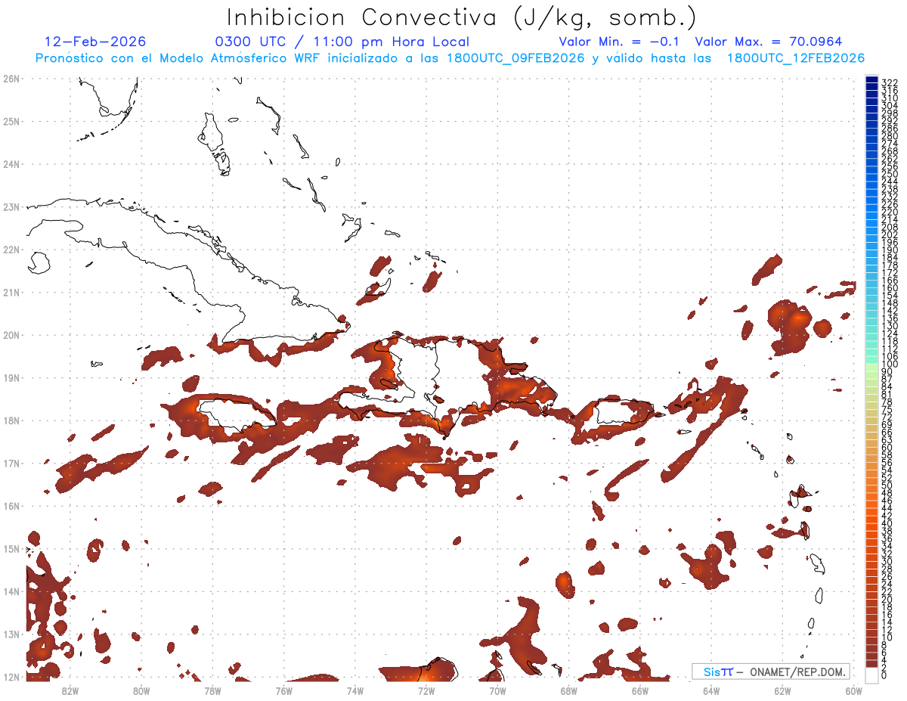
Task: Click the "70W" longitude label
Action: [x=497, y=690]
